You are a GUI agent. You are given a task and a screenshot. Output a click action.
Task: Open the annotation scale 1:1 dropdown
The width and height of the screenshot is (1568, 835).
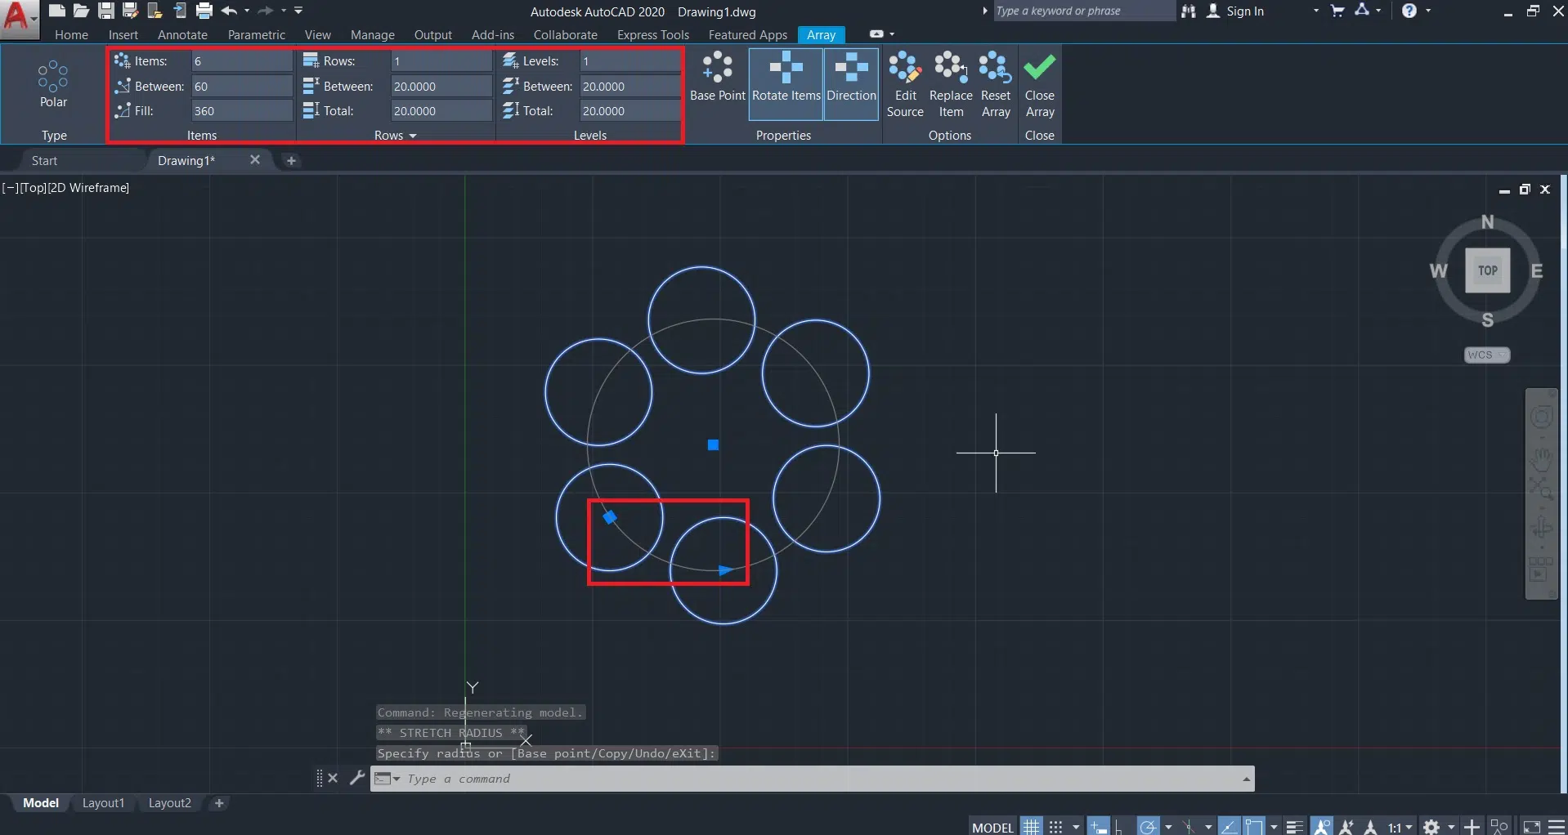pyautogui.click(x=1400, y=827)
